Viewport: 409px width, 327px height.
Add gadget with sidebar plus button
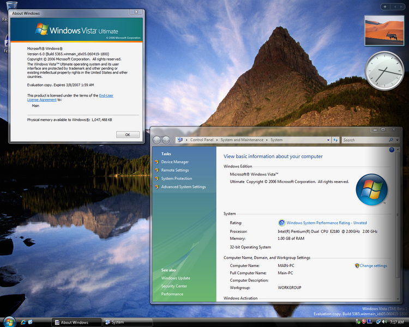[385, 7]
